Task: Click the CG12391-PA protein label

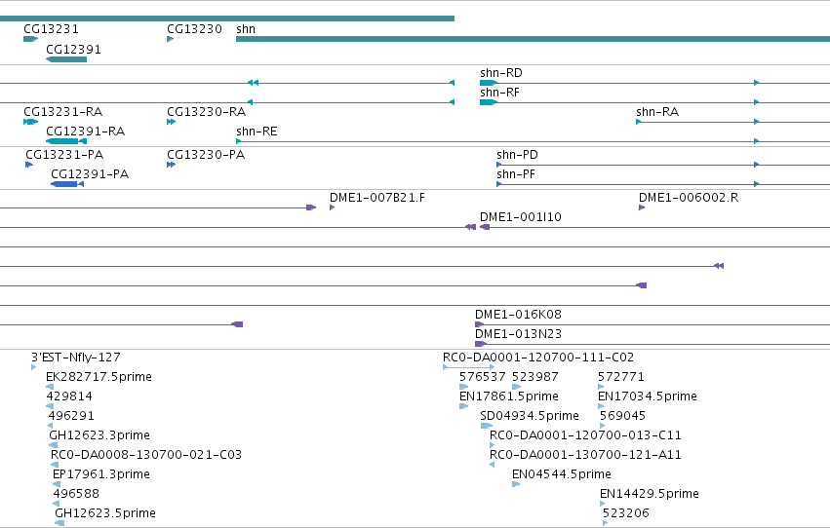Action: [x=90, y=174]
